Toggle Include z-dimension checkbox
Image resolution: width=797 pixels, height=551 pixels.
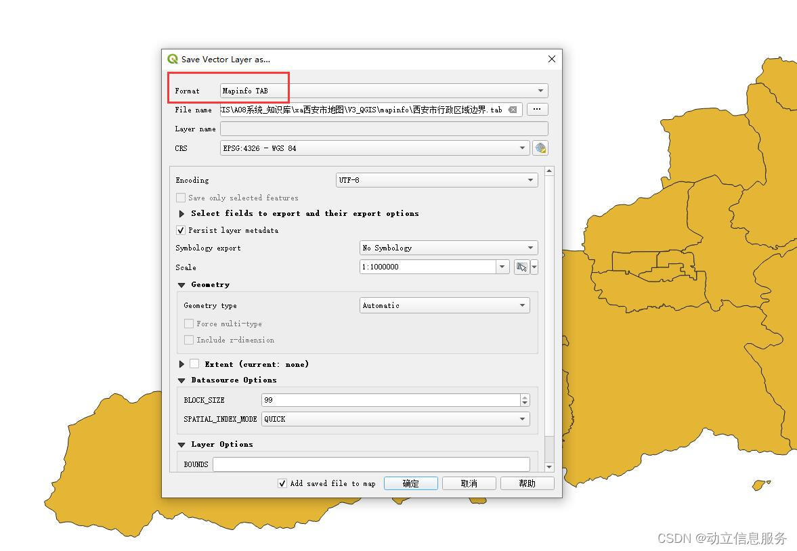coord(188,340)
